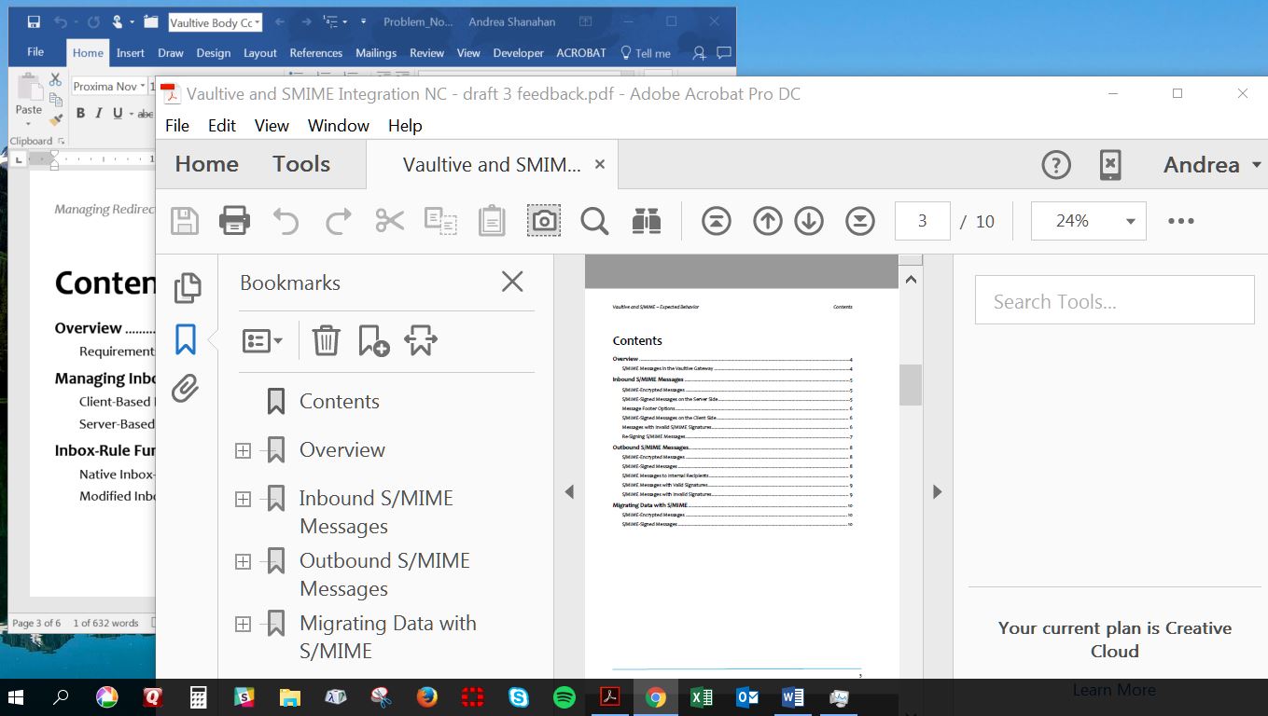The width and height of the screenshot is (1268, 716).
Task: Save the PDF file
Action: pos(184,221)
